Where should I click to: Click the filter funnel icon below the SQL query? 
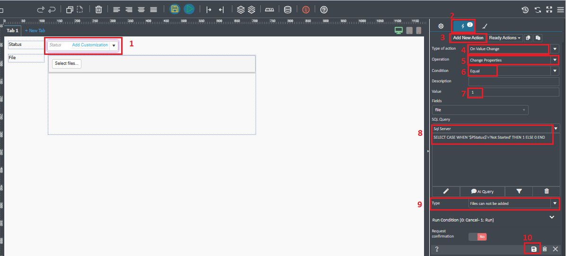tap(519, 191)
